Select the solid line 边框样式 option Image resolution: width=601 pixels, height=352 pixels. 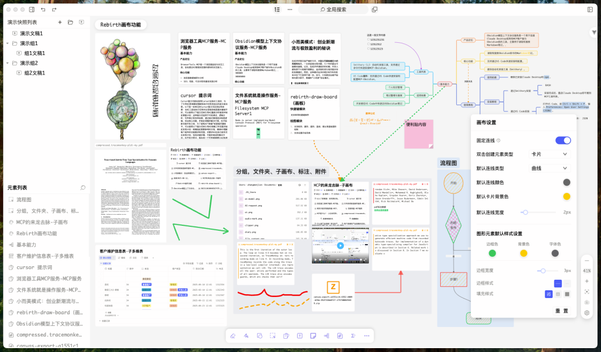point(558,284)
